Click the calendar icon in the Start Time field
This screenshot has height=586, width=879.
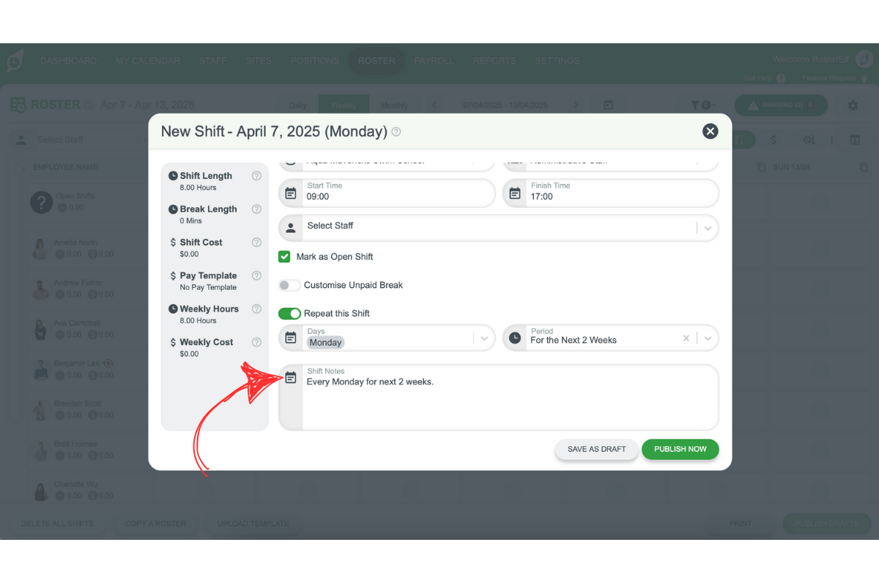290,193
